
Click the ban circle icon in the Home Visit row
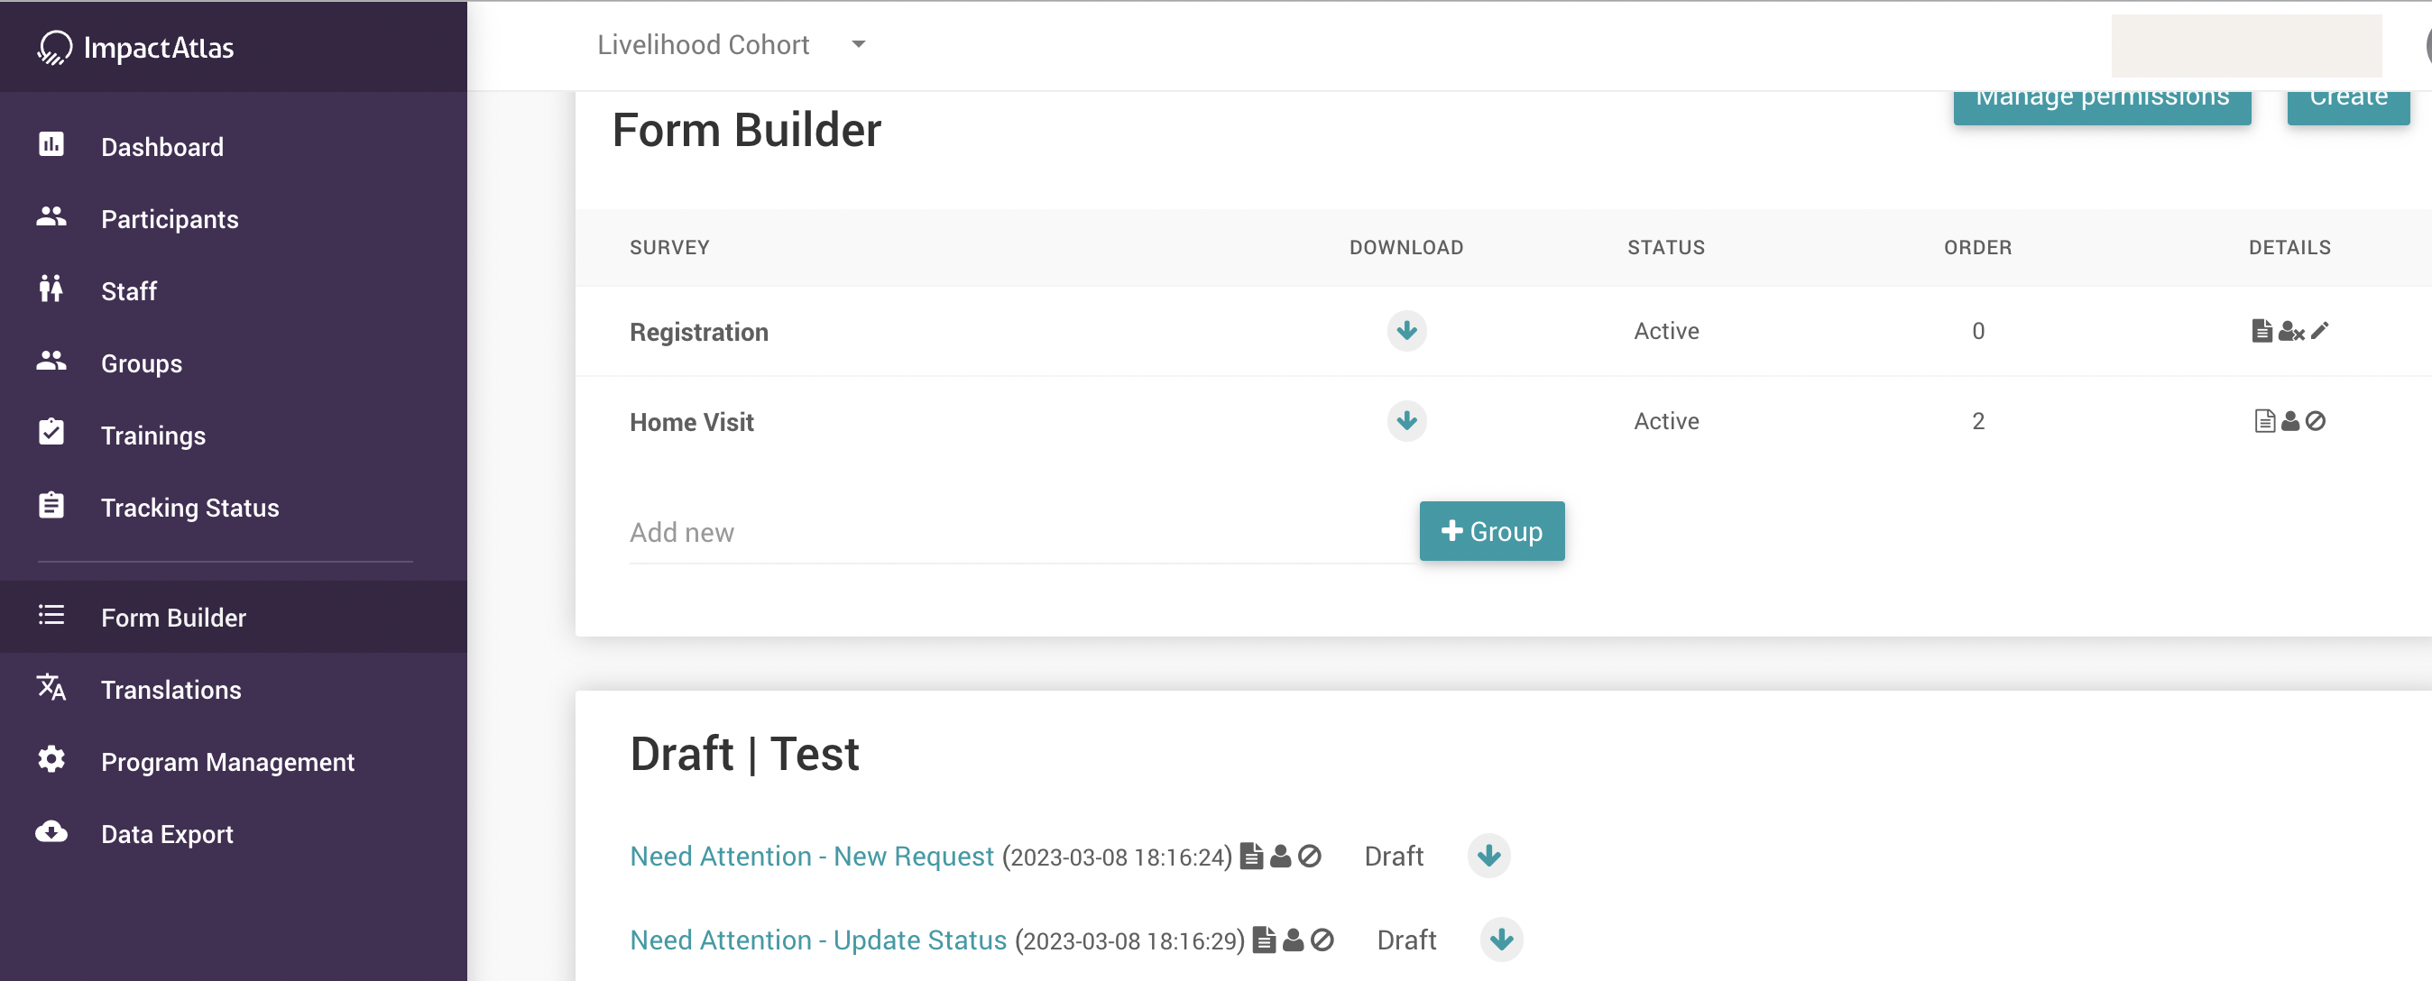coord(2315,421)
